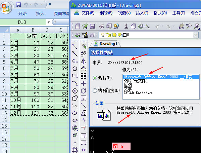Viewport: 201px width, 153px height.
Task: Choose 文字 in paste format list
Action: click(128, 89)
